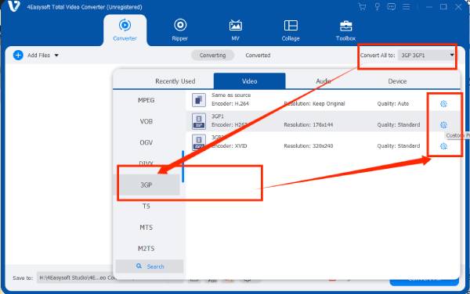Open settings gear for Same as source

pos(443,104)
